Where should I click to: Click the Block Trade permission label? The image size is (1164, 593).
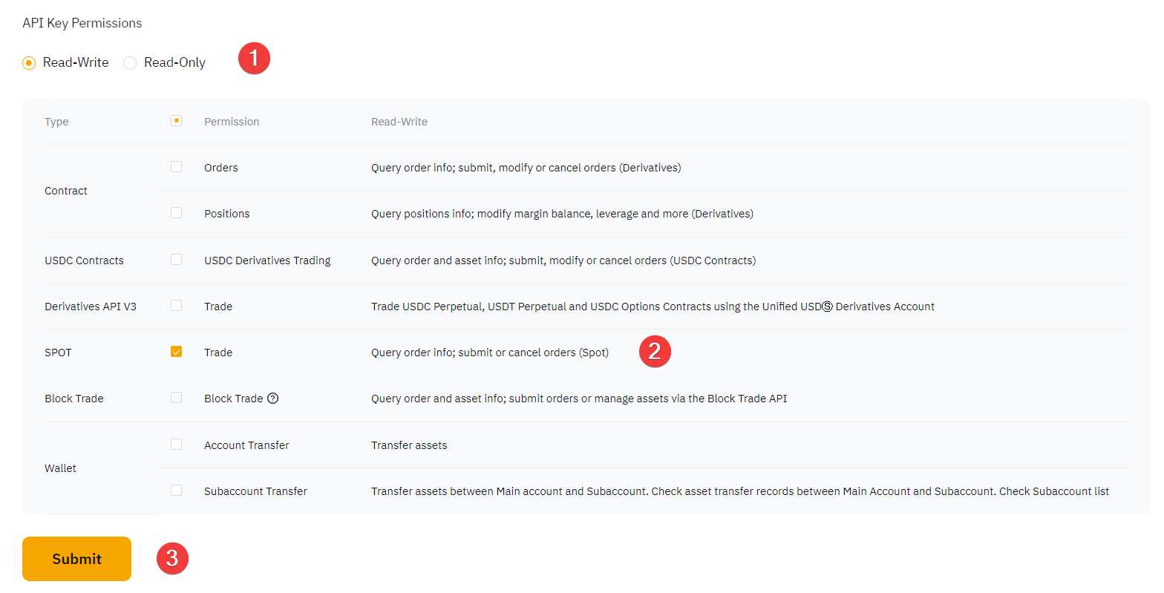233,399
